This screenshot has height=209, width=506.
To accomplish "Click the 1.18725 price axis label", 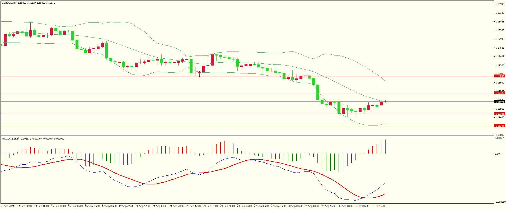I will [x=500, y=13].
